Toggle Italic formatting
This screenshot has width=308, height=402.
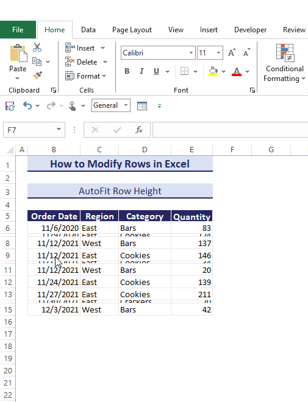click(141, 71)
